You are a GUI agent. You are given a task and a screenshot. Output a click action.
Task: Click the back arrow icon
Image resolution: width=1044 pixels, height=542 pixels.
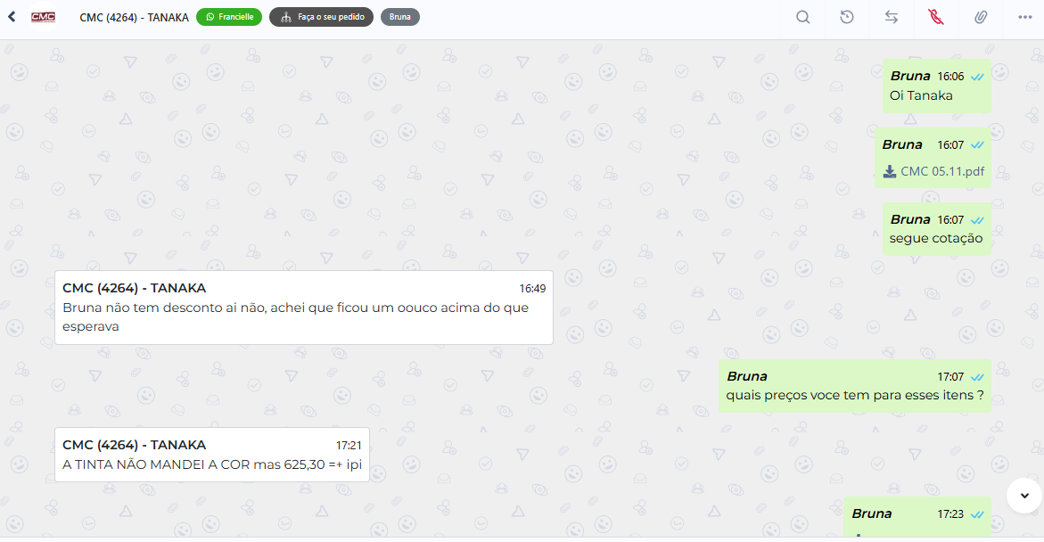click(12, 17)
